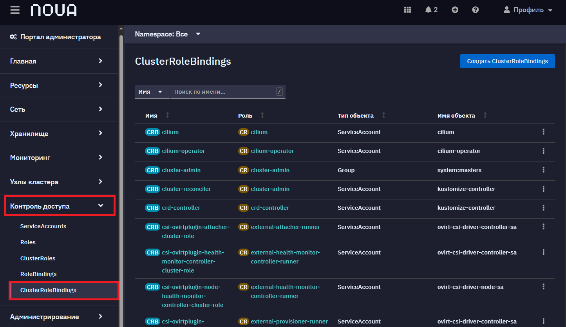Screen dimensions: 566x327
Task: Expand the Главная section
Action: (x=59, y=61)
